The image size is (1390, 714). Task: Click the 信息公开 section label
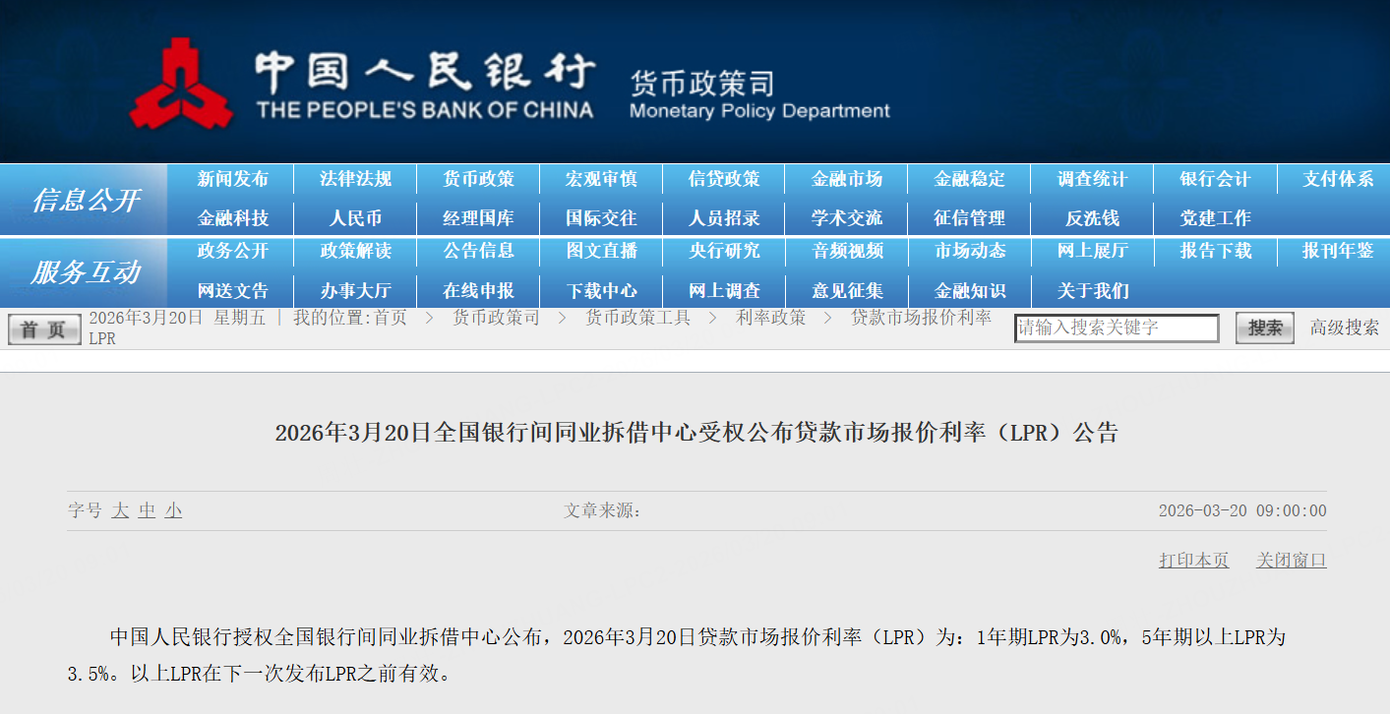85,201
